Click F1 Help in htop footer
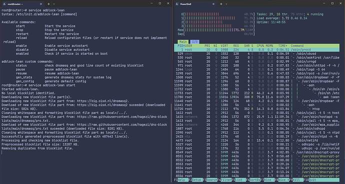 click(181, 180)
